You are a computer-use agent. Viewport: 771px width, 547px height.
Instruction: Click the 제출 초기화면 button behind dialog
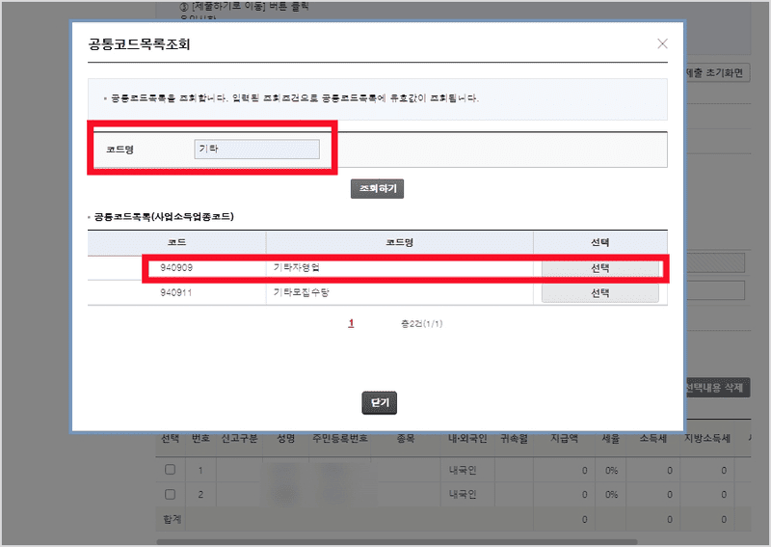coord(717,73)
